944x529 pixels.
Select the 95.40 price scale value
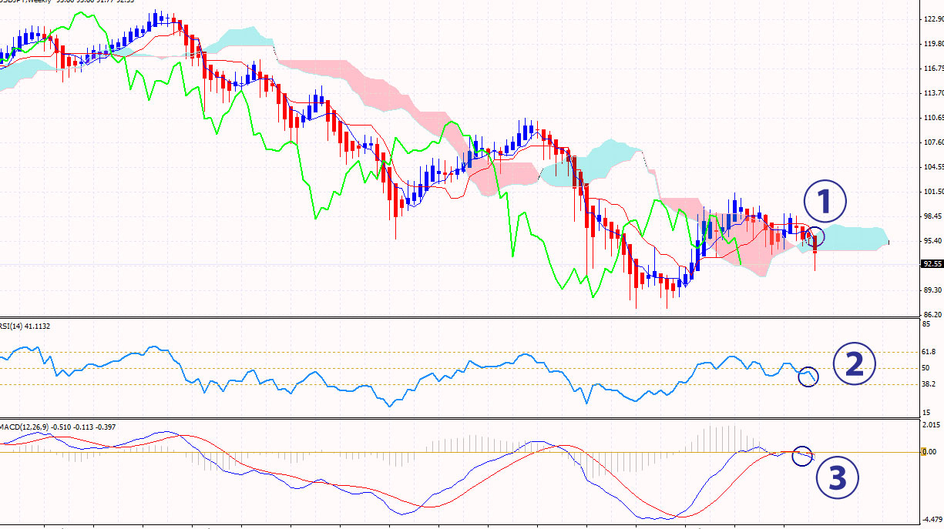coord(932,241)
